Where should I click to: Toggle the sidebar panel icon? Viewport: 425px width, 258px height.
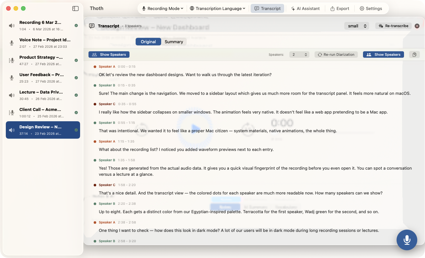point(75,9)
